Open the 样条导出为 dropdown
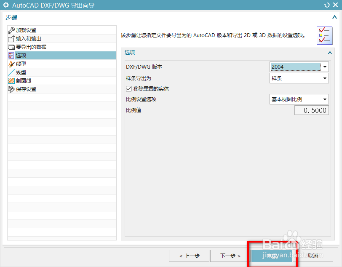 (299, 78)
